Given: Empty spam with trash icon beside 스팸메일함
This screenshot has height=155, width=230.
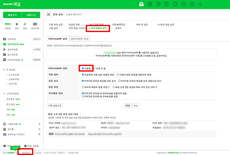Looking at the screenshot, I should coord(39,124).
